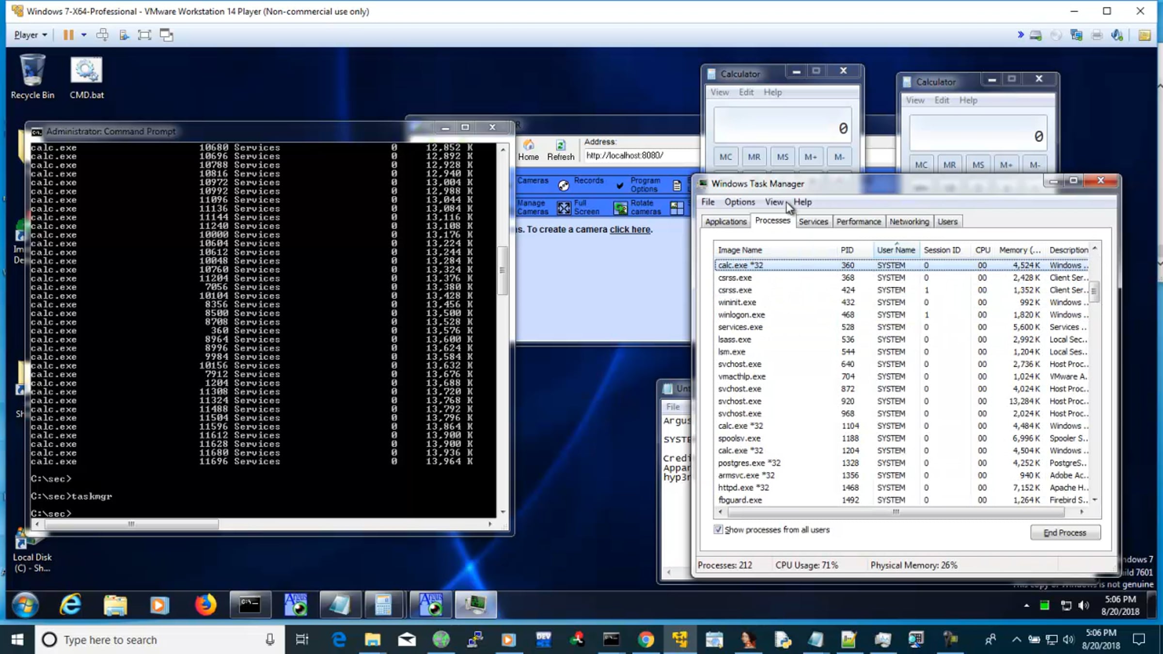Open Task Manager's File menu

coord(708,202)
